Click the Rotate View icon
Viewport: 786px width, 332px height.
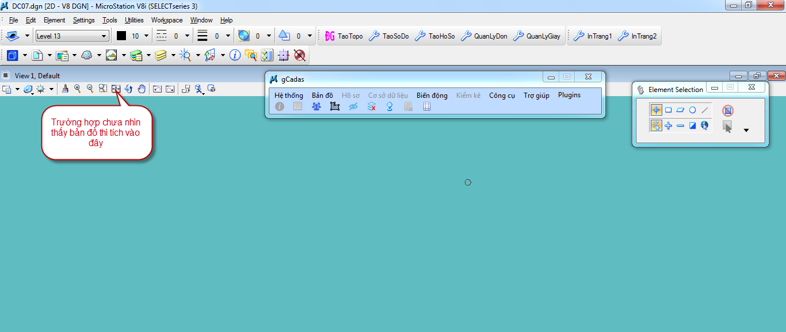click(128, 89)
